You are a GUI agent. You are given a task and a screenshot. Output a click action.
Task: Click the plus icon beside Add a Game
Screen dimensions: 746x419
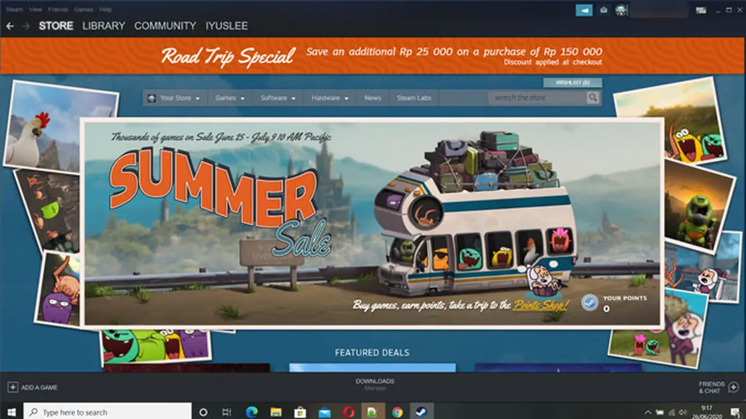[x=13, y=387]
